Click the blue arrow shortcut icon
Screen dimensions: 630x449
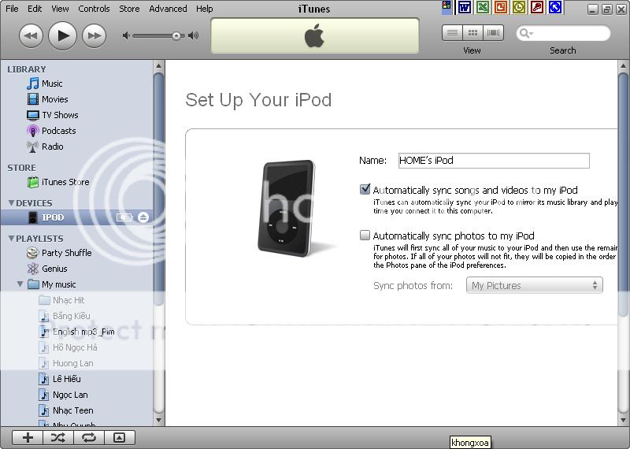555,7
